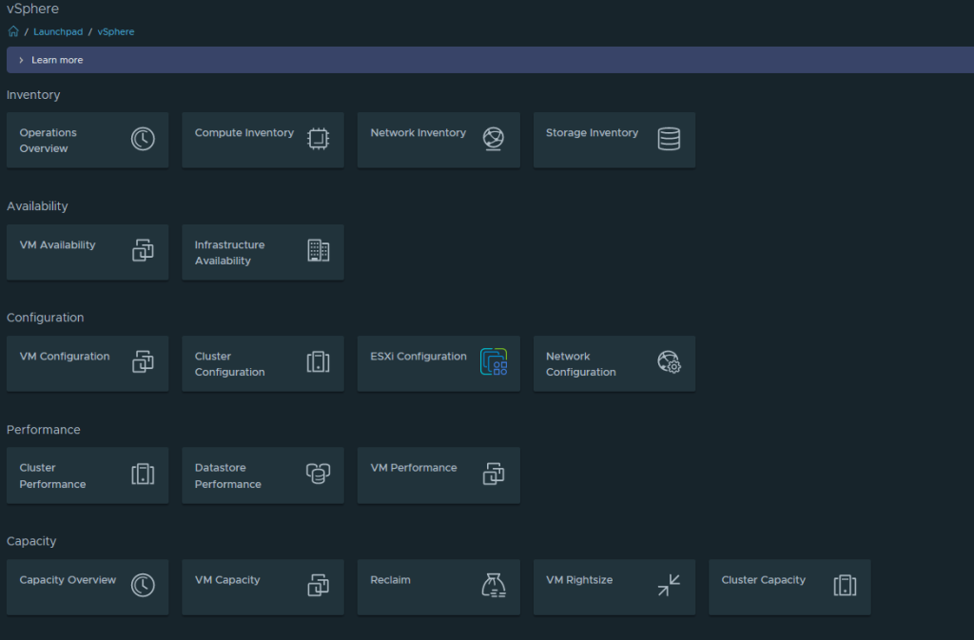
Task: Open the Network Inventory label
Action: pyautogui.click(x=419, y=133)
